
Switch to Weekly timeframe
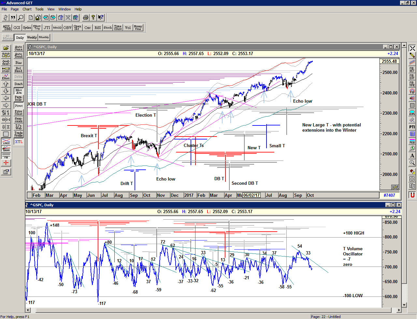click(x=32, y=37)
